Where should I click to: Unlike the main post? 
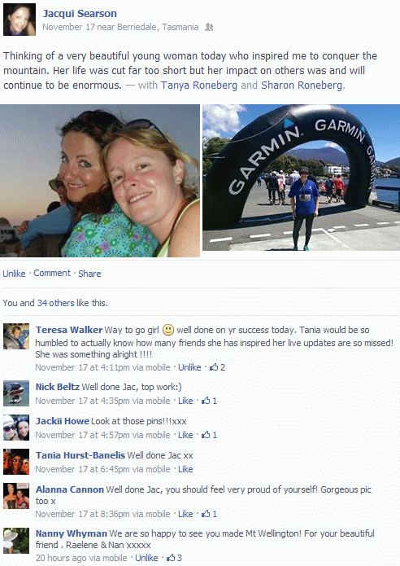tap(14, 274)
